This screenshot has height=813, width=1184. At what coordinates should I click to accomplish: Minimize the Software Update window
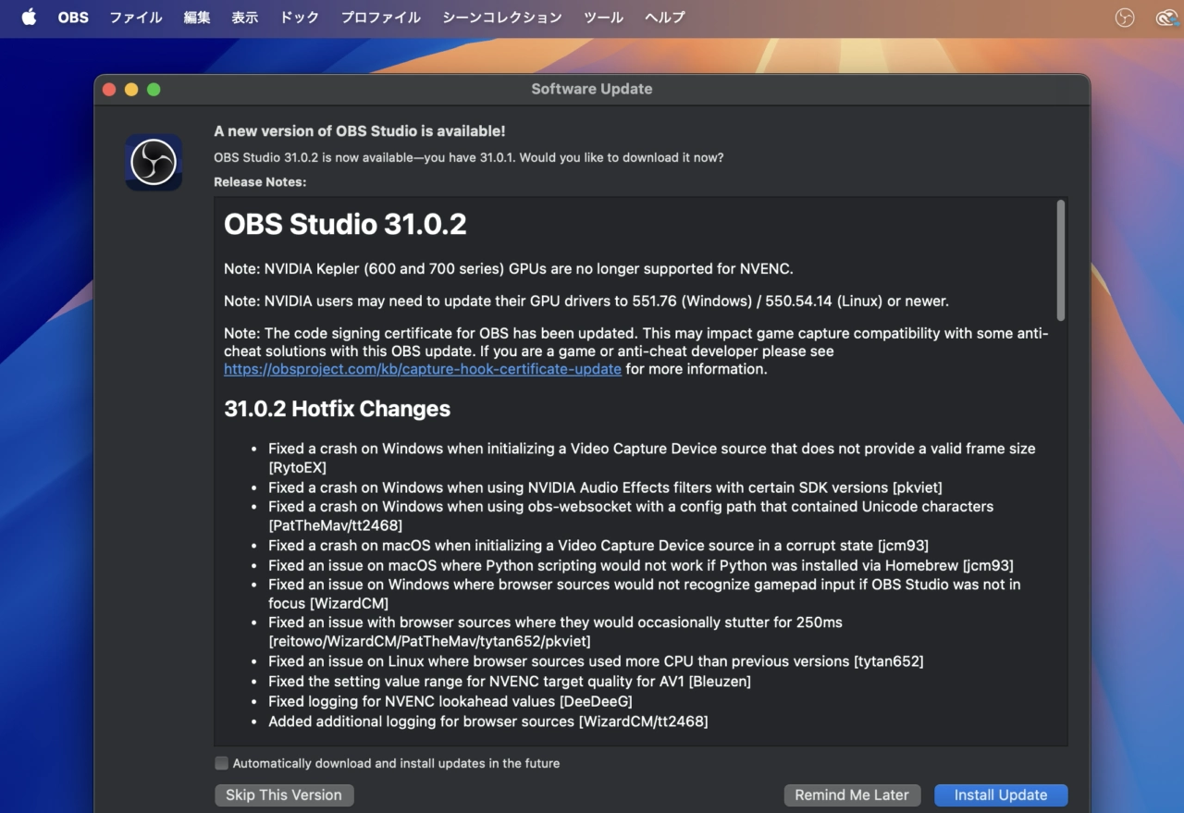[x=131, y=90]
